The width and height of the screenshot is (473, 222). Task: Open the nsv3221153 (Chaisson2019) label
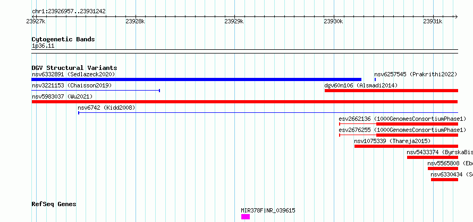[x=72, y=85]
